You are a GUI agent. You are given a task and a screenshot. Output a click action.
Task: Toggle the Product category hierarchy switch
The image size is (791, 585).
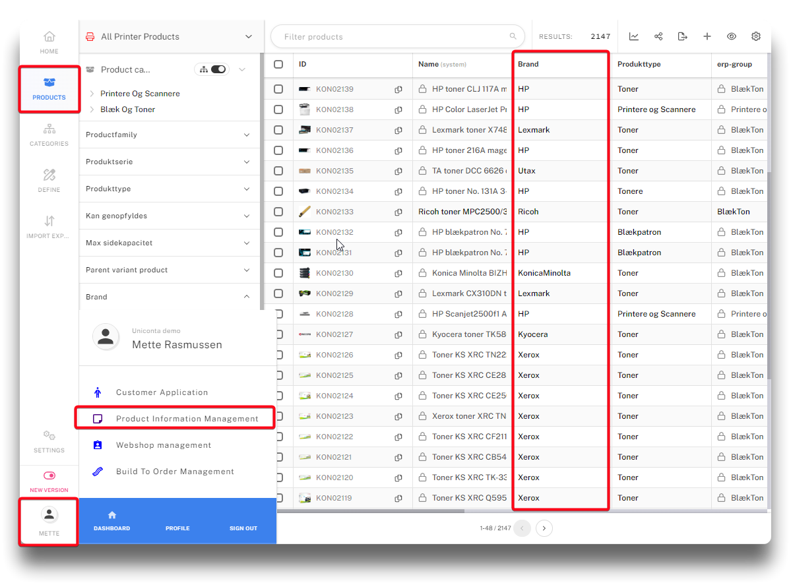point(218,69)
